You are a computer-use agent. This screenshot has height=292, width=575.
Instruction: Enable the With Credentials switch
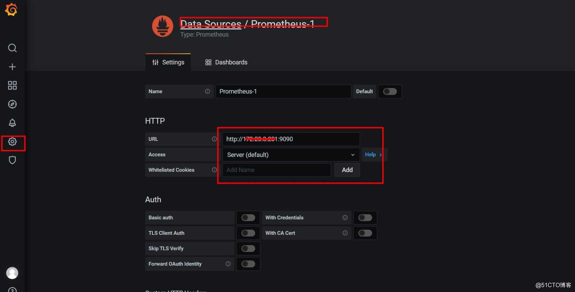point(365,217)
